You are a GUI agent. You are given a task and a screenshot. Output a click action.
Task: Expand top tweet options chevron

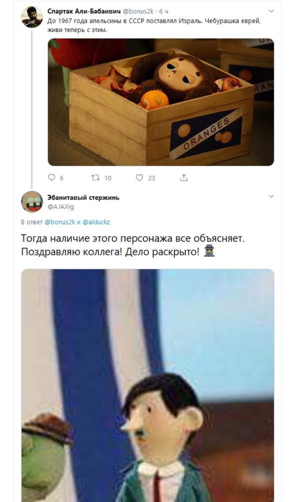(x=271, y=11)
